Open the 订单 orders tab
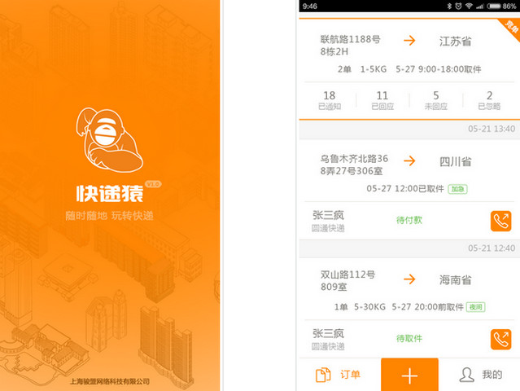The width and height of the screenshot is (520, 391). click(339, 375)
